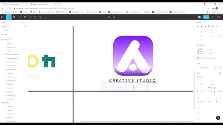Image resolution: width=223 pixels, height=125 pixels.
Task: Open text style picker icon
Action: [x=220, y=73]
